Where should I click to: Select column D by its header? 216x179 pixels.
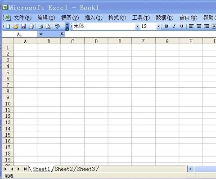click(96, 41)
